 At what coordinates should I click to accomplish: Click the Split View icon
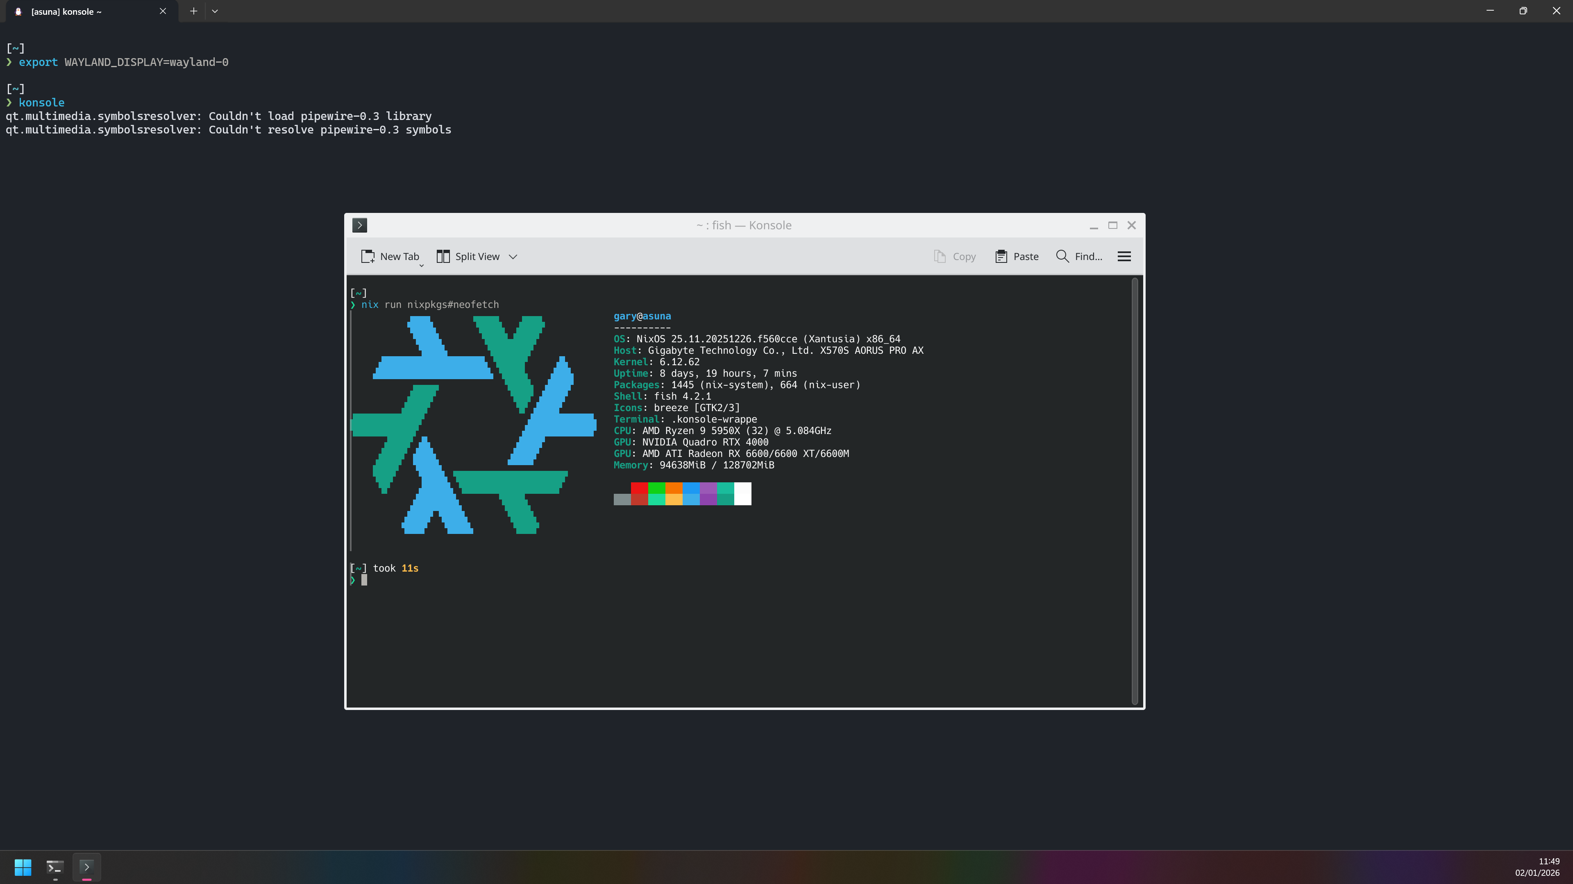pyautogui.click(x=443, y=256)
